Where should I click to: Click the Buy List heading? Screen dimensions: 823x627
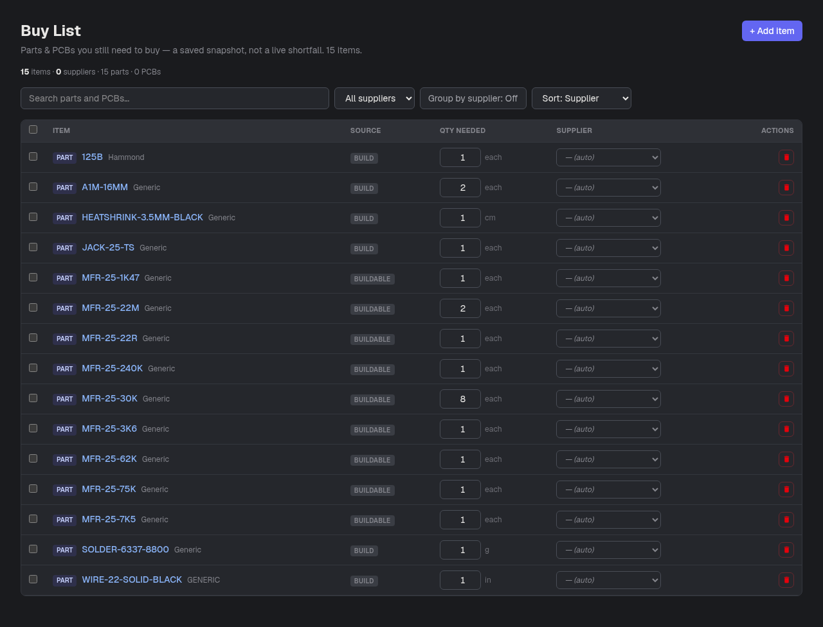(x=51, y=31)
